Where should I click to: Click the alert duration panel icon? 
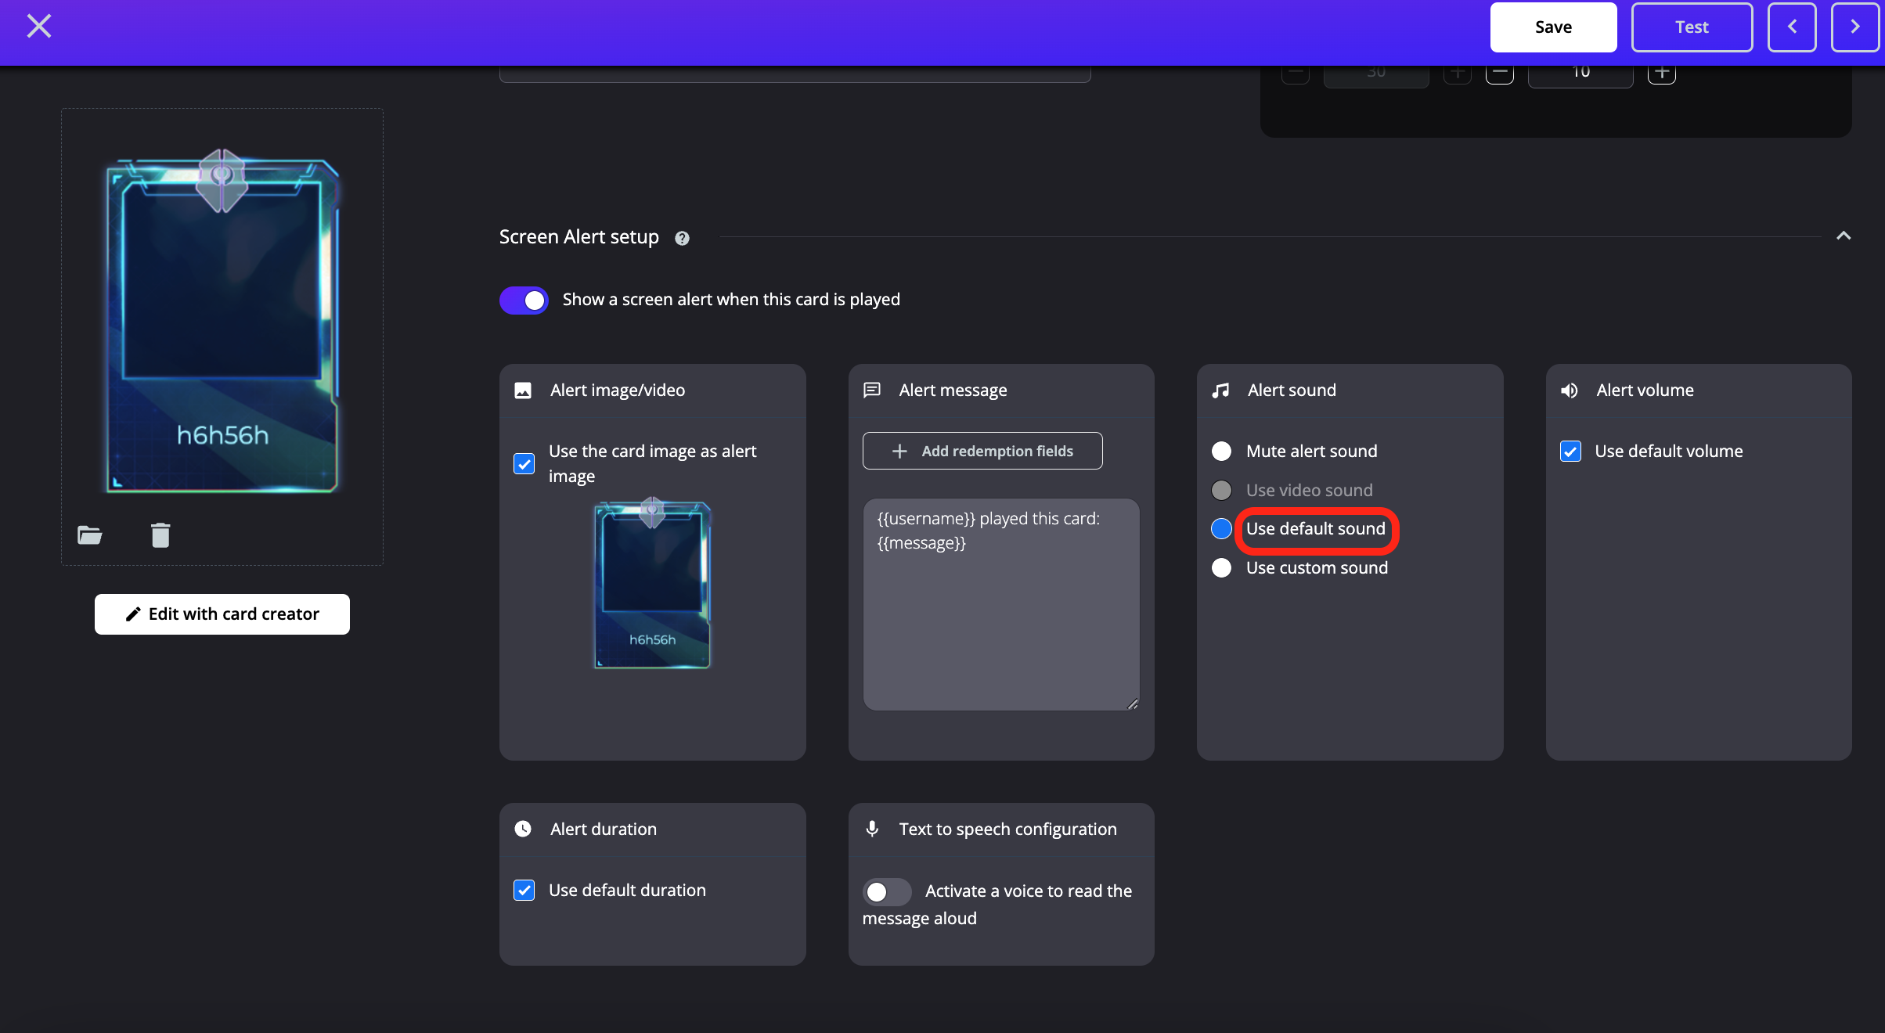pyautogui.click(x=523, y=828)
